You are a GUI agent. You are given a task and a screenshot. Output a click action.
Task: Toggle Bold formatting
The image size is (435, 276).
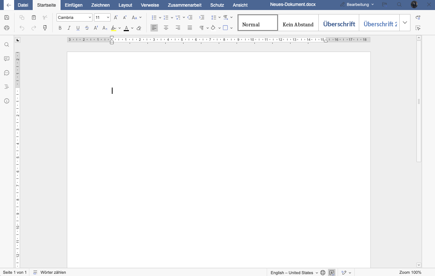click(60, 28)
